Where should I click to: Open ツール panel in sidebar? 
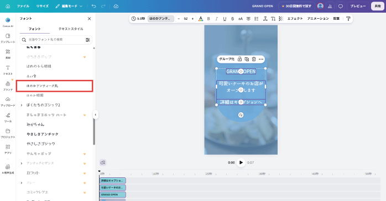click(8, 118)
